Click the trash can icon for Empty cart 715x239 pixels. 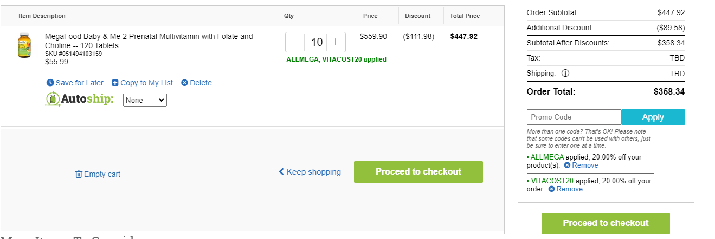tap(79, 174)
